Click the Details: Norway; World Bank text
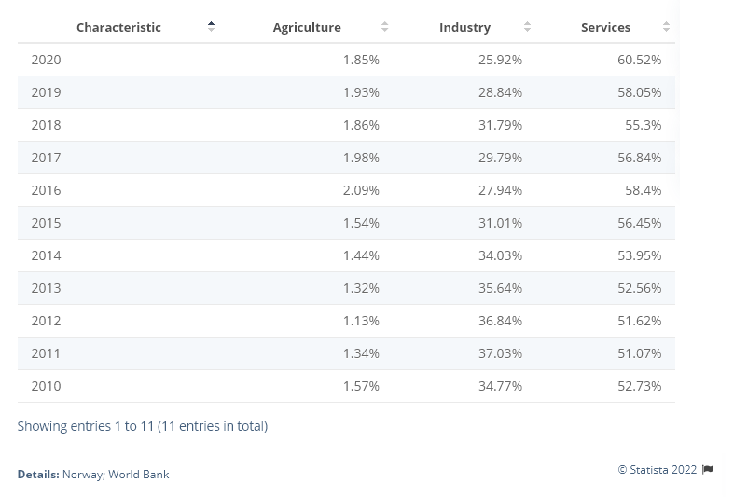734x497 pixels. point(93,474)
